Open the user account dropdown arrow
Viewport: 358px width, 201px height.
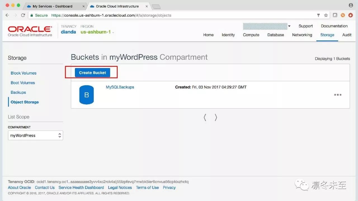click(289, 26)
